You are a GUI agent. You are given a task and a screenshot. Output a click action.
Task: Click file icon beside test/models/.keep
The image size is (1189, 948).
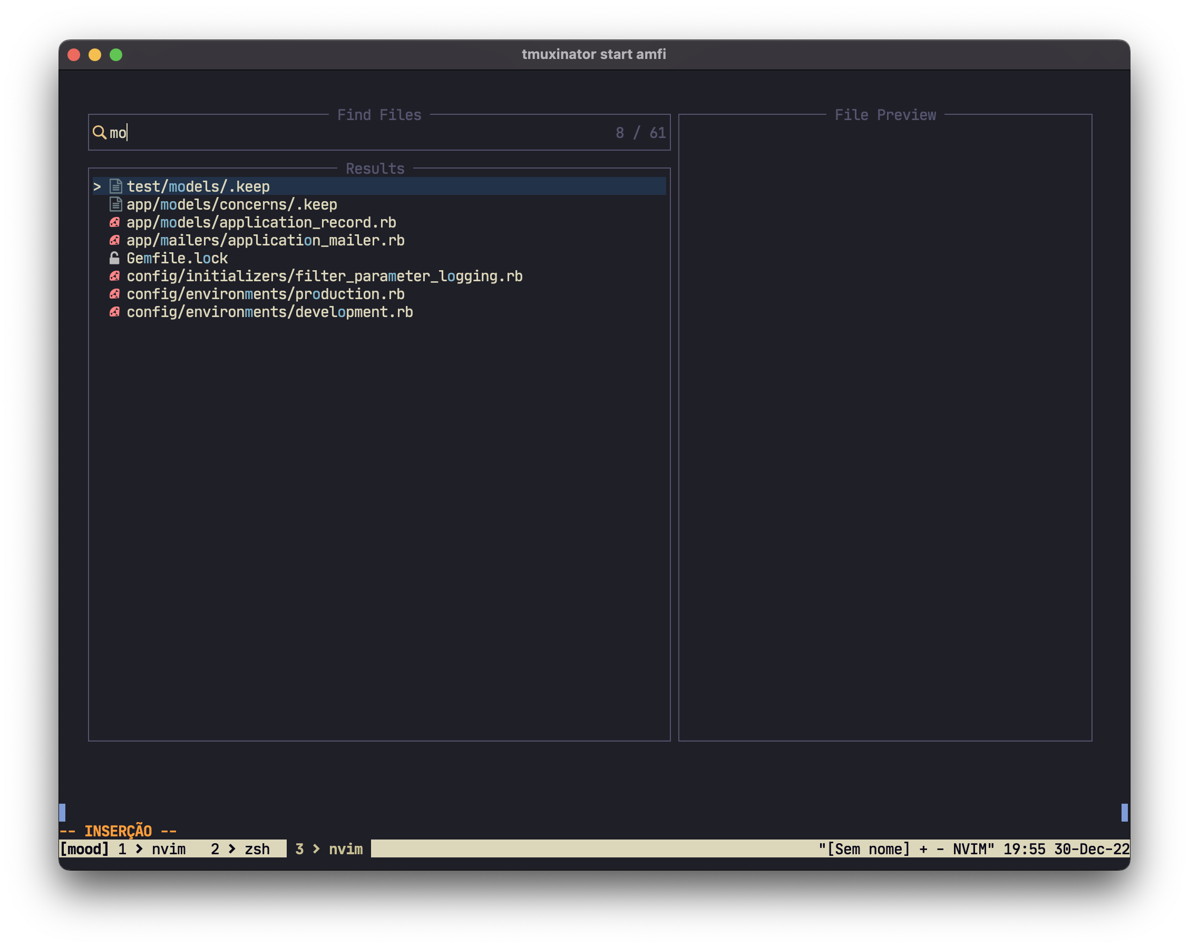pos(115,186)
